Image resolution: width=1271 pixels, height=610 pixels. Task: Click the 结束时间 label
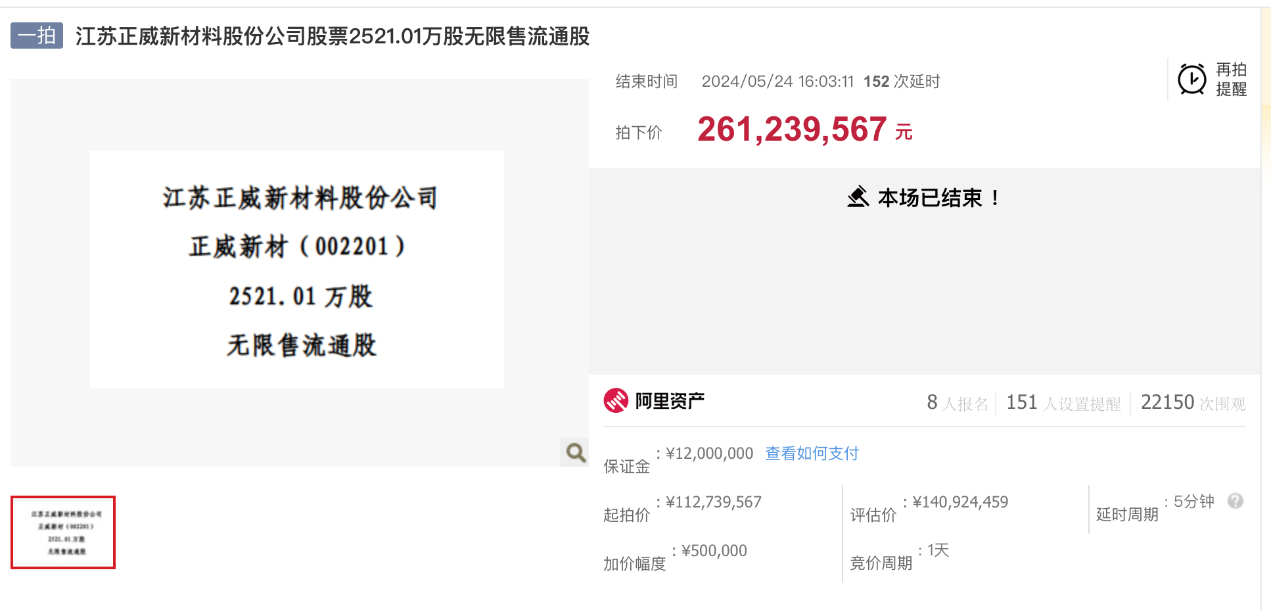pyautogui.click(x=647, y=82)
